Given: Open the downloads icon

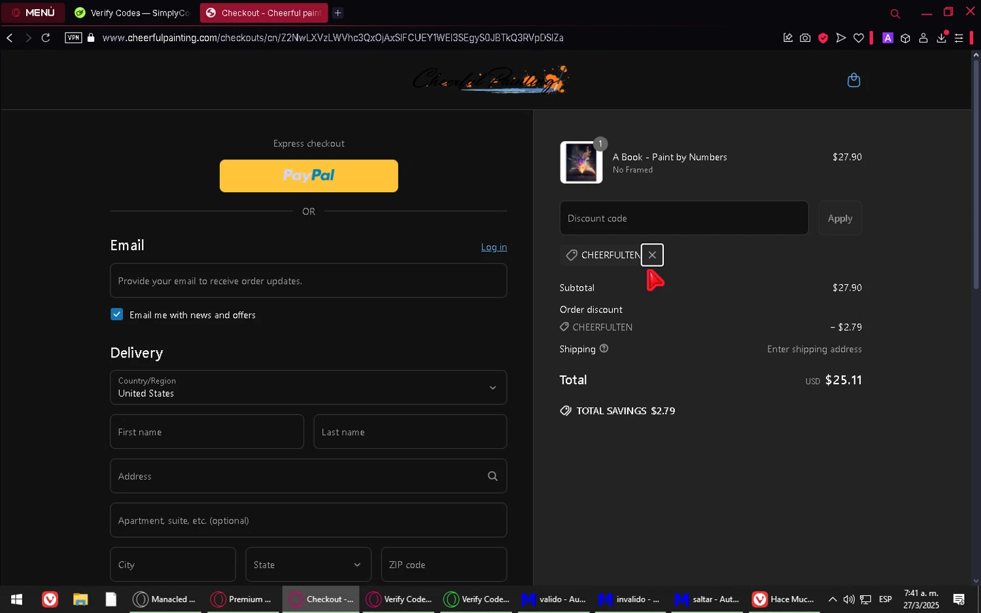Looking at the screenshot, I should [942, 38].
